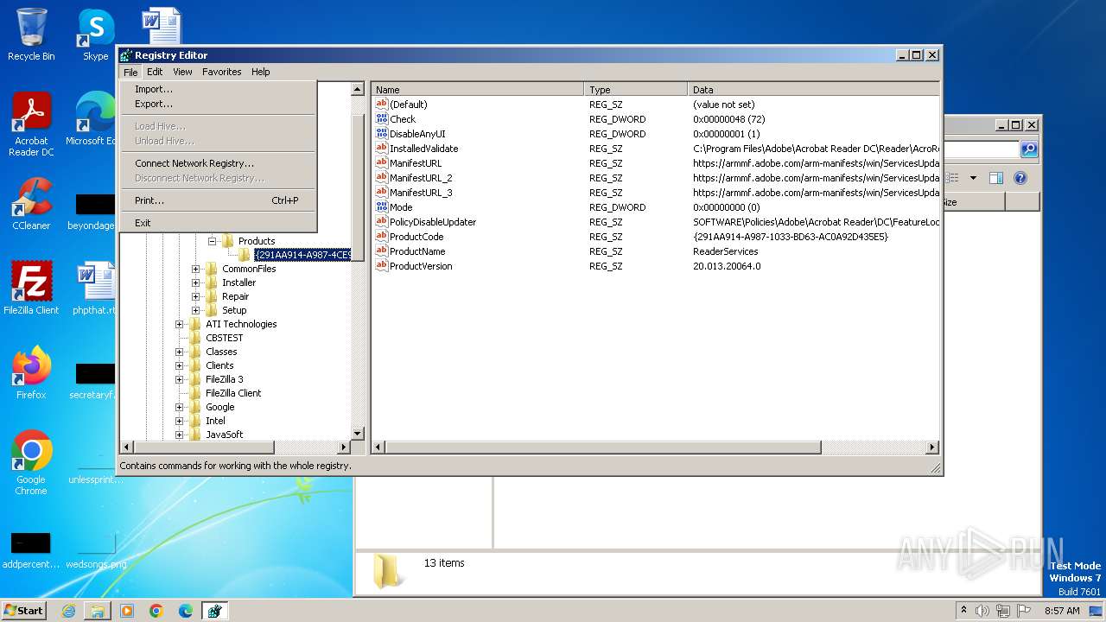This screenshot has width=1106, height=622.
Task: Open the Help menu
Action: tap(261, 72)
